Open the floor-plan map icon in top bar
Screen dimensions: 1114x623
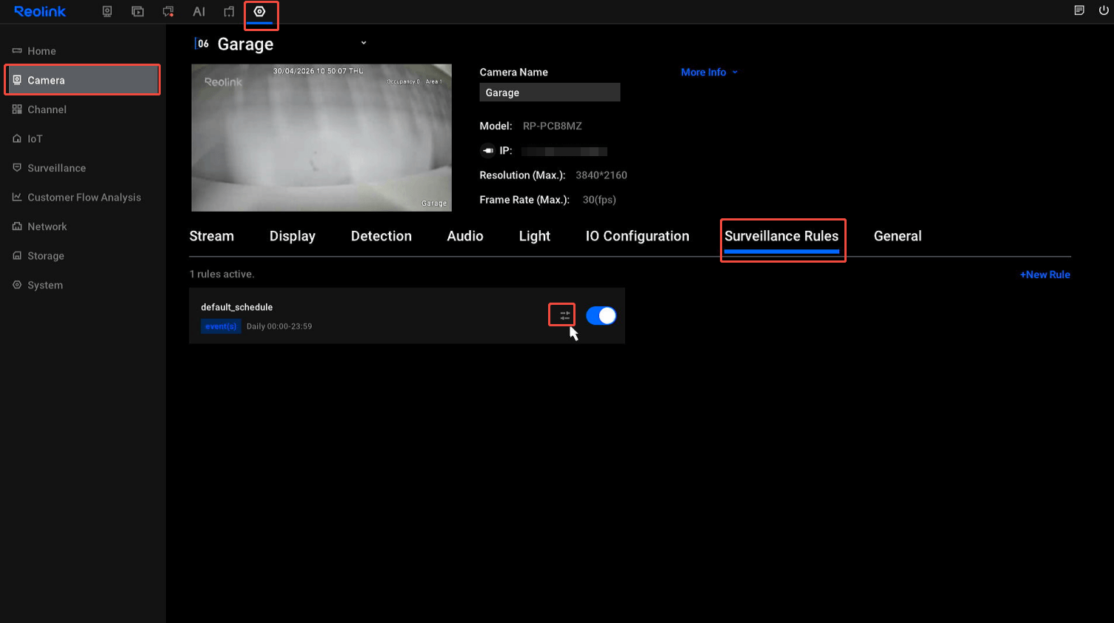coord(229,12)
